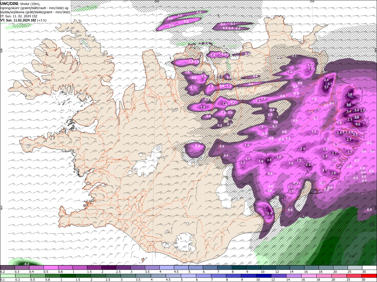Image resolution: width=377 pixels, height=282 pixels.
Task: Click the "UWC/DINI" title in the header
Action: [x=9, y=3]
